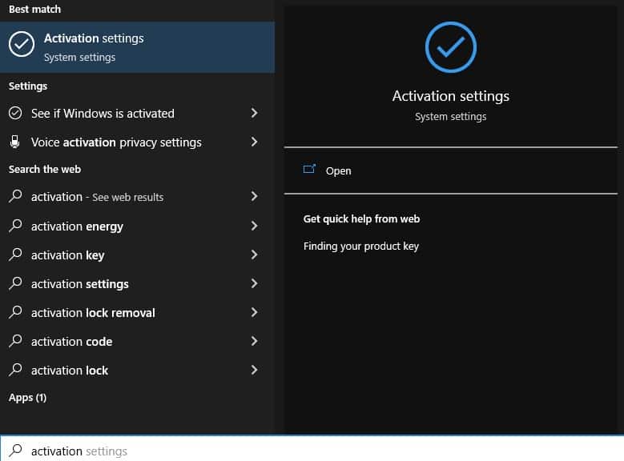Image resolution: width=624 pixels, height=461 pixels.
Task: Expand the chevron next to activation code
Action: point(254,341)
